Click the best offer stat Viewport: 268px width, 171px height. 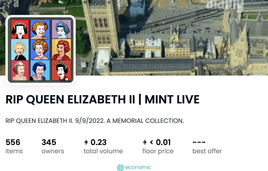tap(207, 147)
